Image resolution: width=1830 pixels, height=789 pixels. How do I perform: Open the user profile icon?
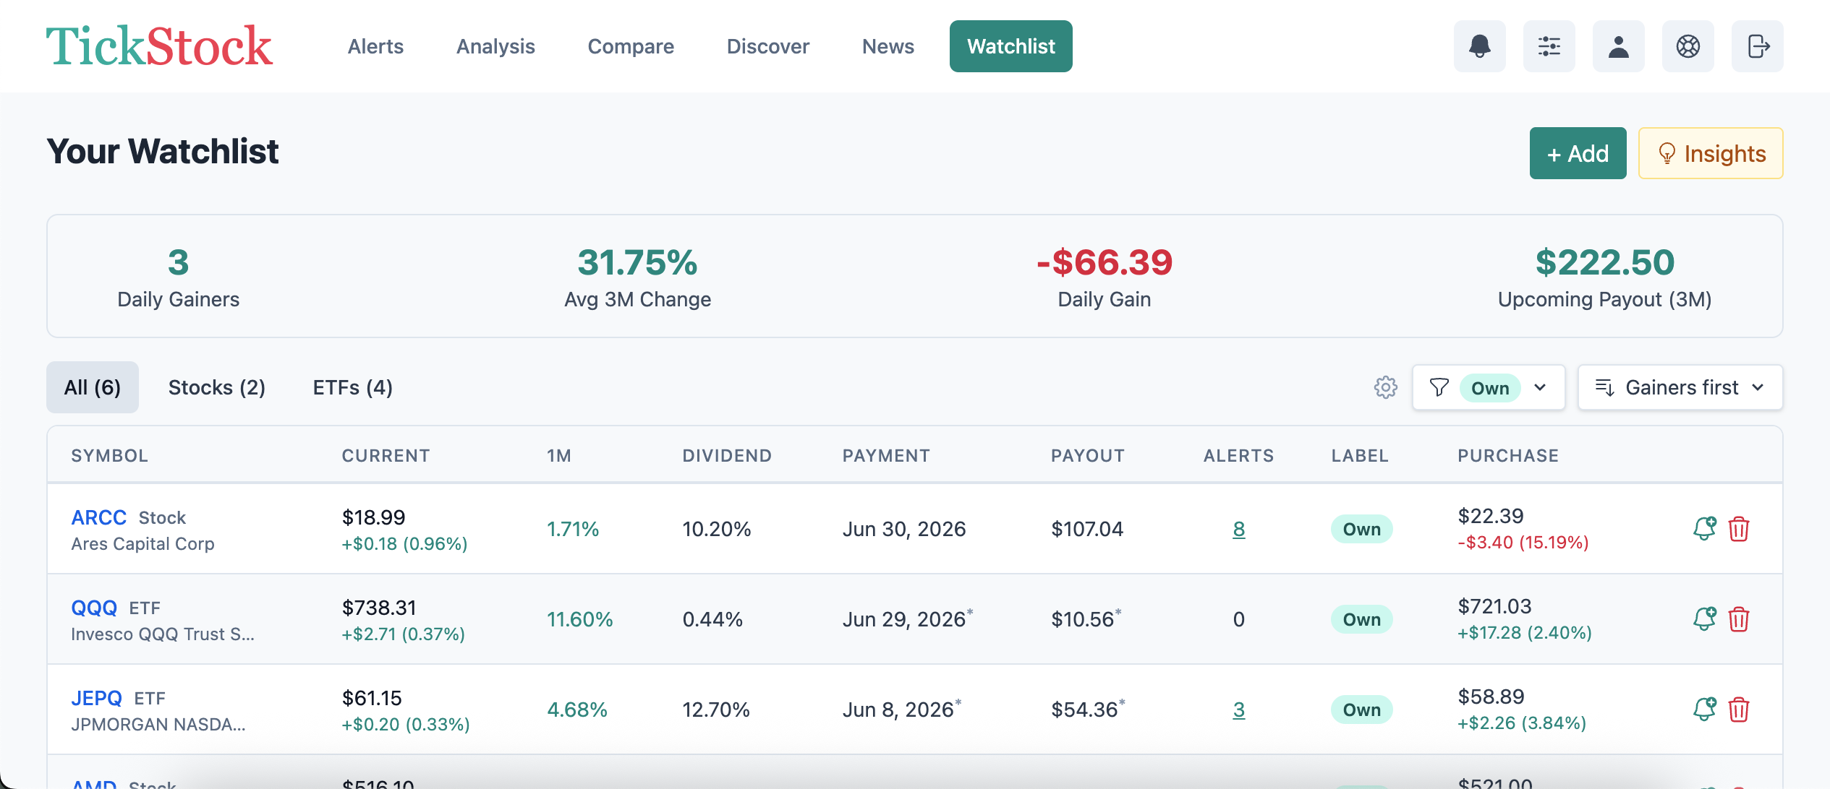coord(1618,46)
